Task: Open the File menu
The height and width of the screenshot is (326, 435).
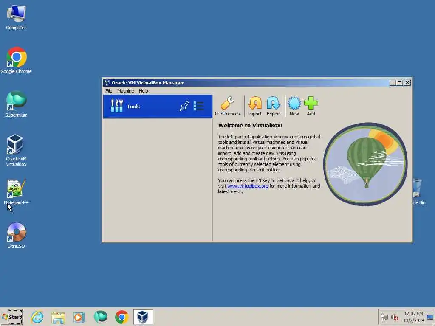Action: coord(109,91)
